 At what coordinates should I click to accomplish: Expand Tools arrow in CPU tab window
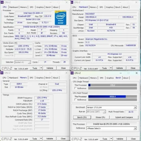(x=41, y=68)
